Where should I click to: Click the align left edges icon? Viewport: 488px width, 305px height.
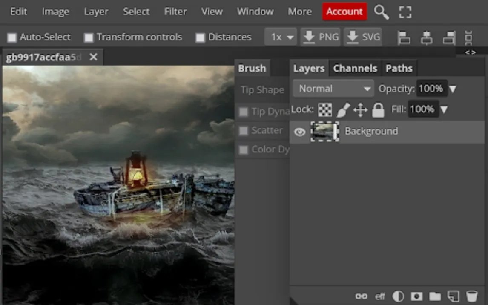coord(404,38)
